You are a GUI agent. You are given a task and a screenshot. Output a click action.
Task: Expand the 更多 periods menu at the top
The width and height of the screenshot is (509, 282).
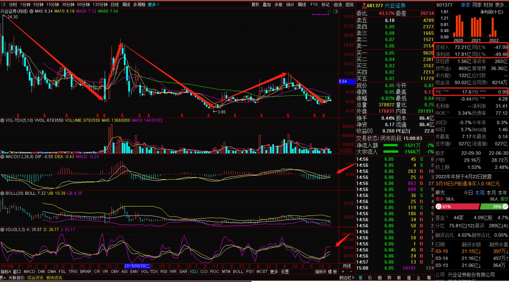click(153, 5)
